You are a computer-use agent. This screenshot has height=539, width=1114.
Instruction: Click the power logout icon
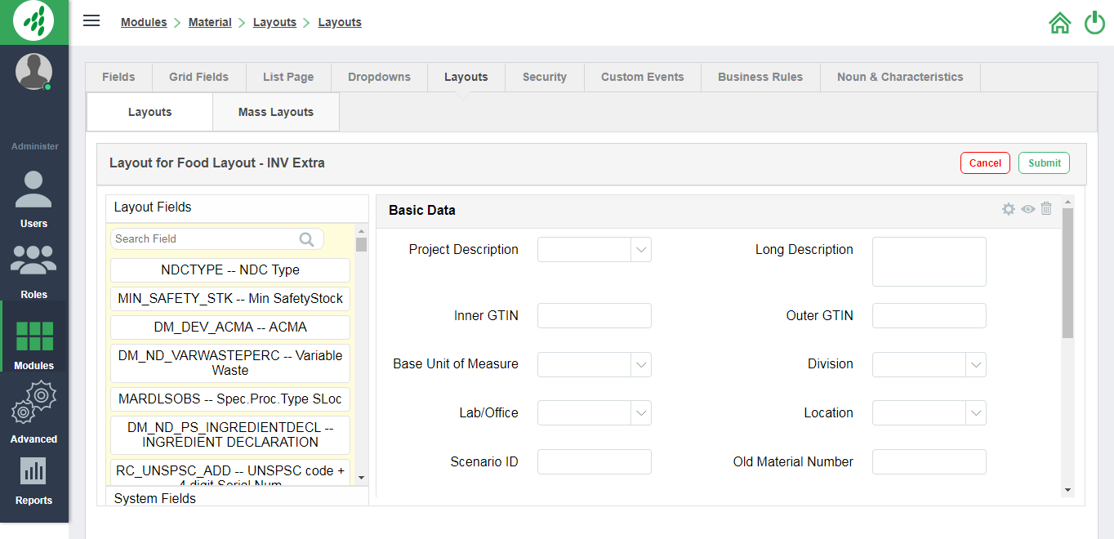click(1094, 23)
